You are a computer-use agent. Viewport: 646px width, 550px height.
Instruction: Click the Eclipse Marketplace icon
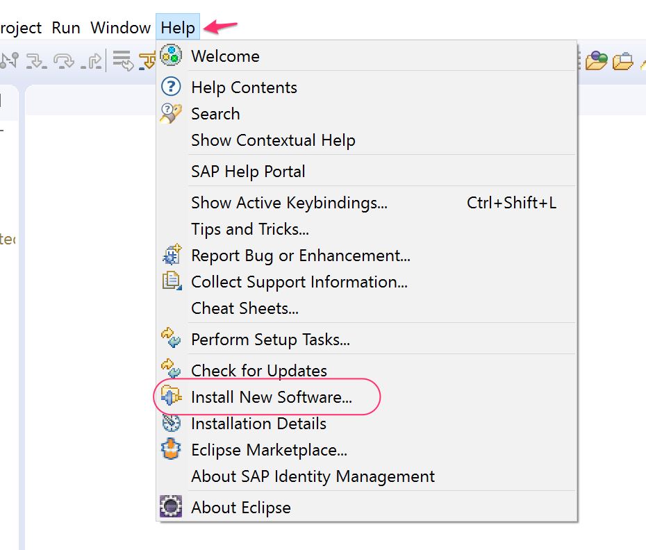[171, 449]
